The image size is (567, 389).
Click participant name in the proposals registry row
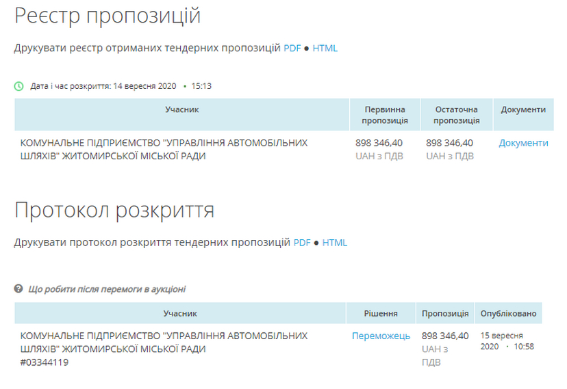164,149
